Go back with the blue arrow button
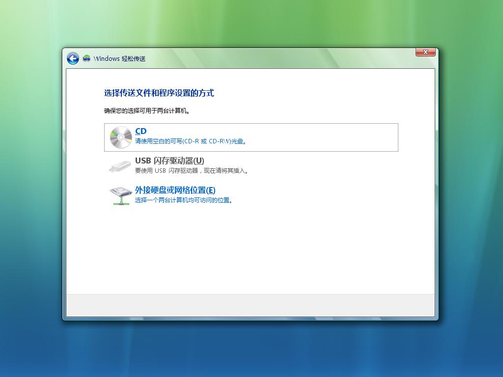 click(x=73, y=59)
